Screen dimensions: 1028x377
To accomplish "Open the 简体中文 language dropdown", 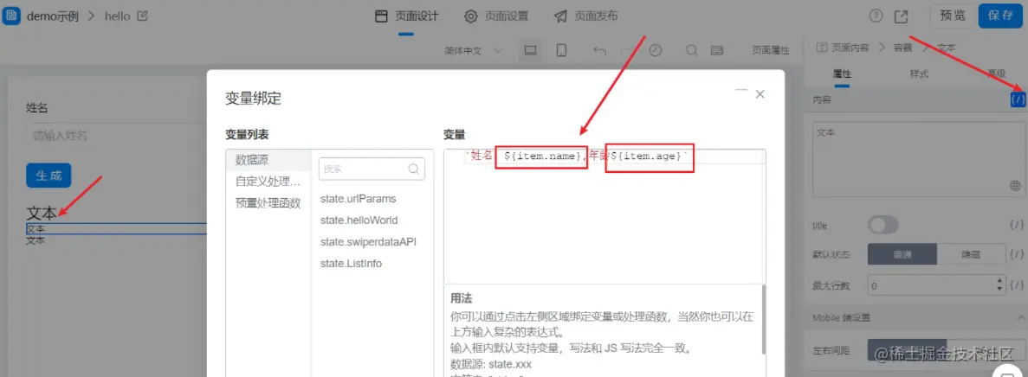I will pos(474,50).
